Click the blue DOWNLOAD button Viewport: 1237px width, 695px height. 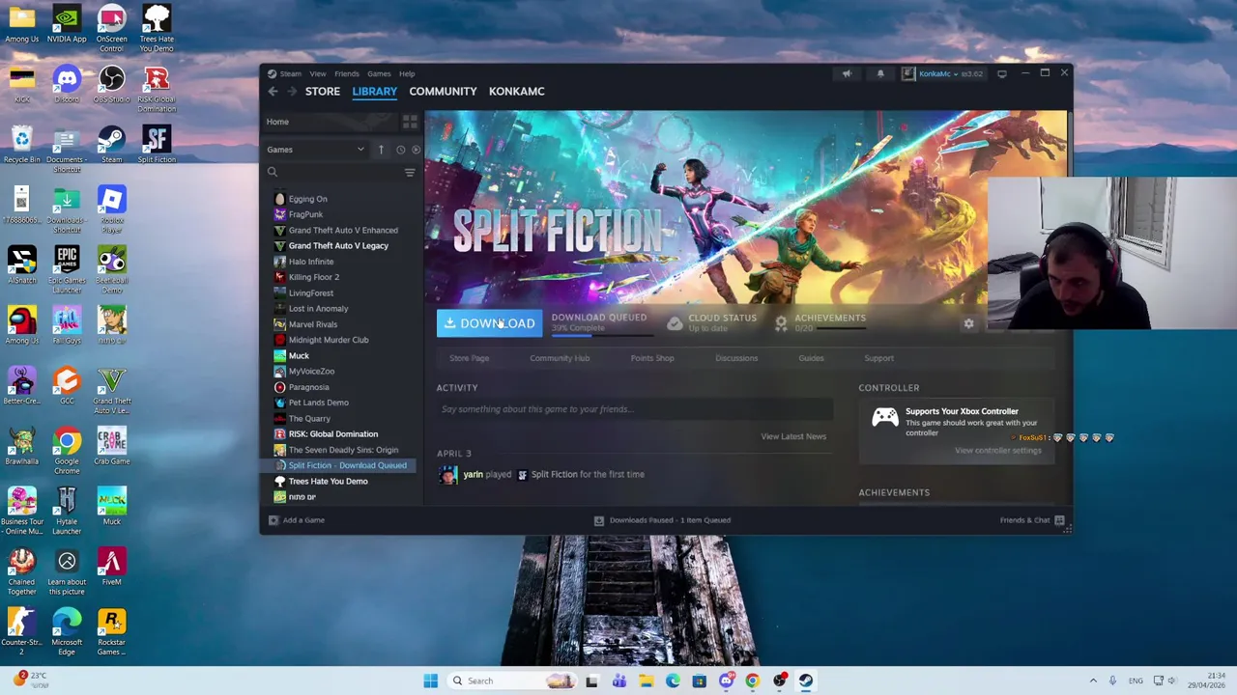pyautogui.click(x=489, y=323)
